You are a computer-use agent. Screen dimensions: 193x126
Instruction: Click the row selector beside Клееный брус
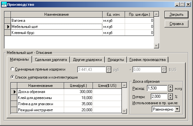point(7,33)
